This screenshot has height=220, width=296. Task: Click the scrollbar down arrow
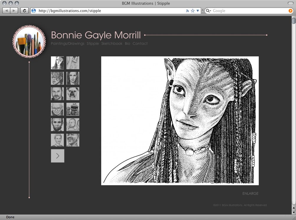294,212
